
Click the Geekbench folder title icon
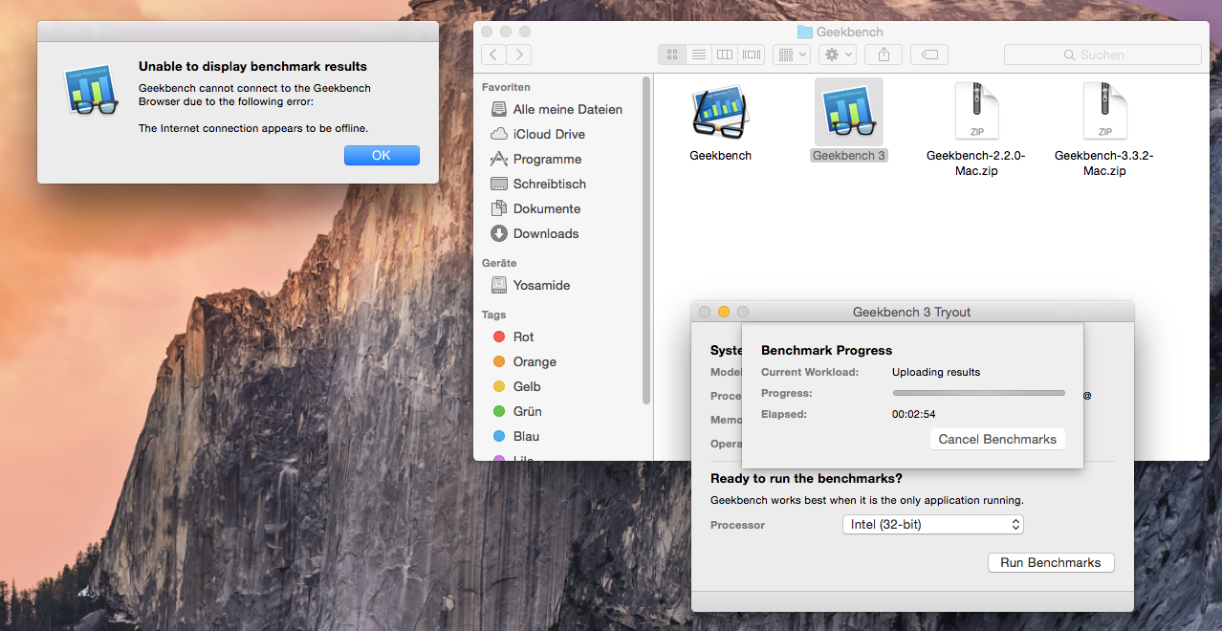tap(804, 32)
